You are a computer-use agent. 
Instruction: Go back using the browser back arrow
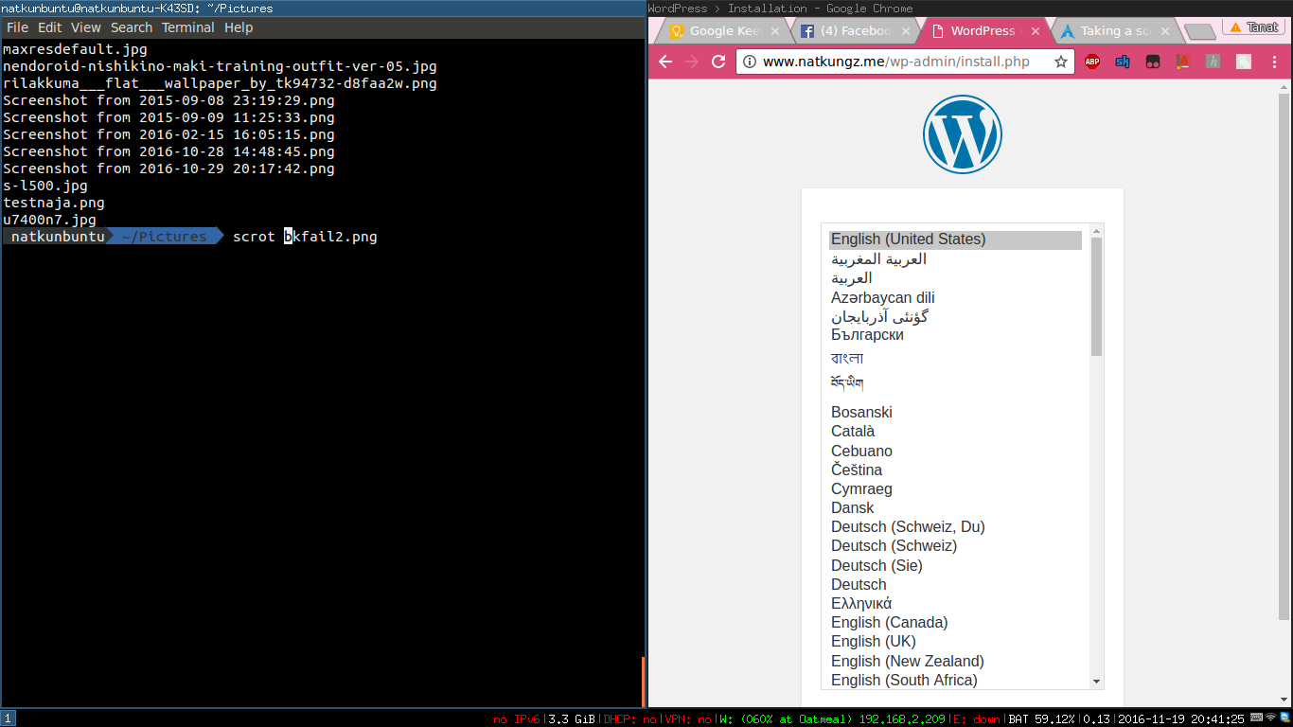coord(665,62)
